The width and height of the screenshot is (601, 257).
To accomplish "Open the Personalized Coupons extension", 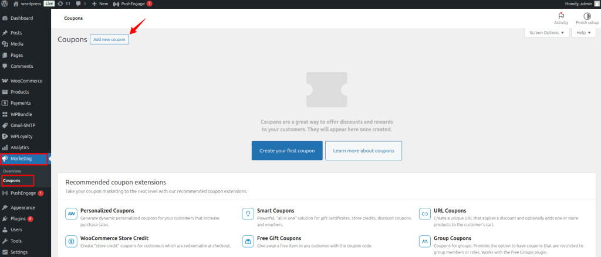I will [x=107, y=211].
